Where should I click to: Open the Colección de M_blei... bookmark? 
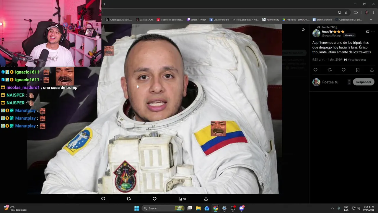tap(348, 20)
